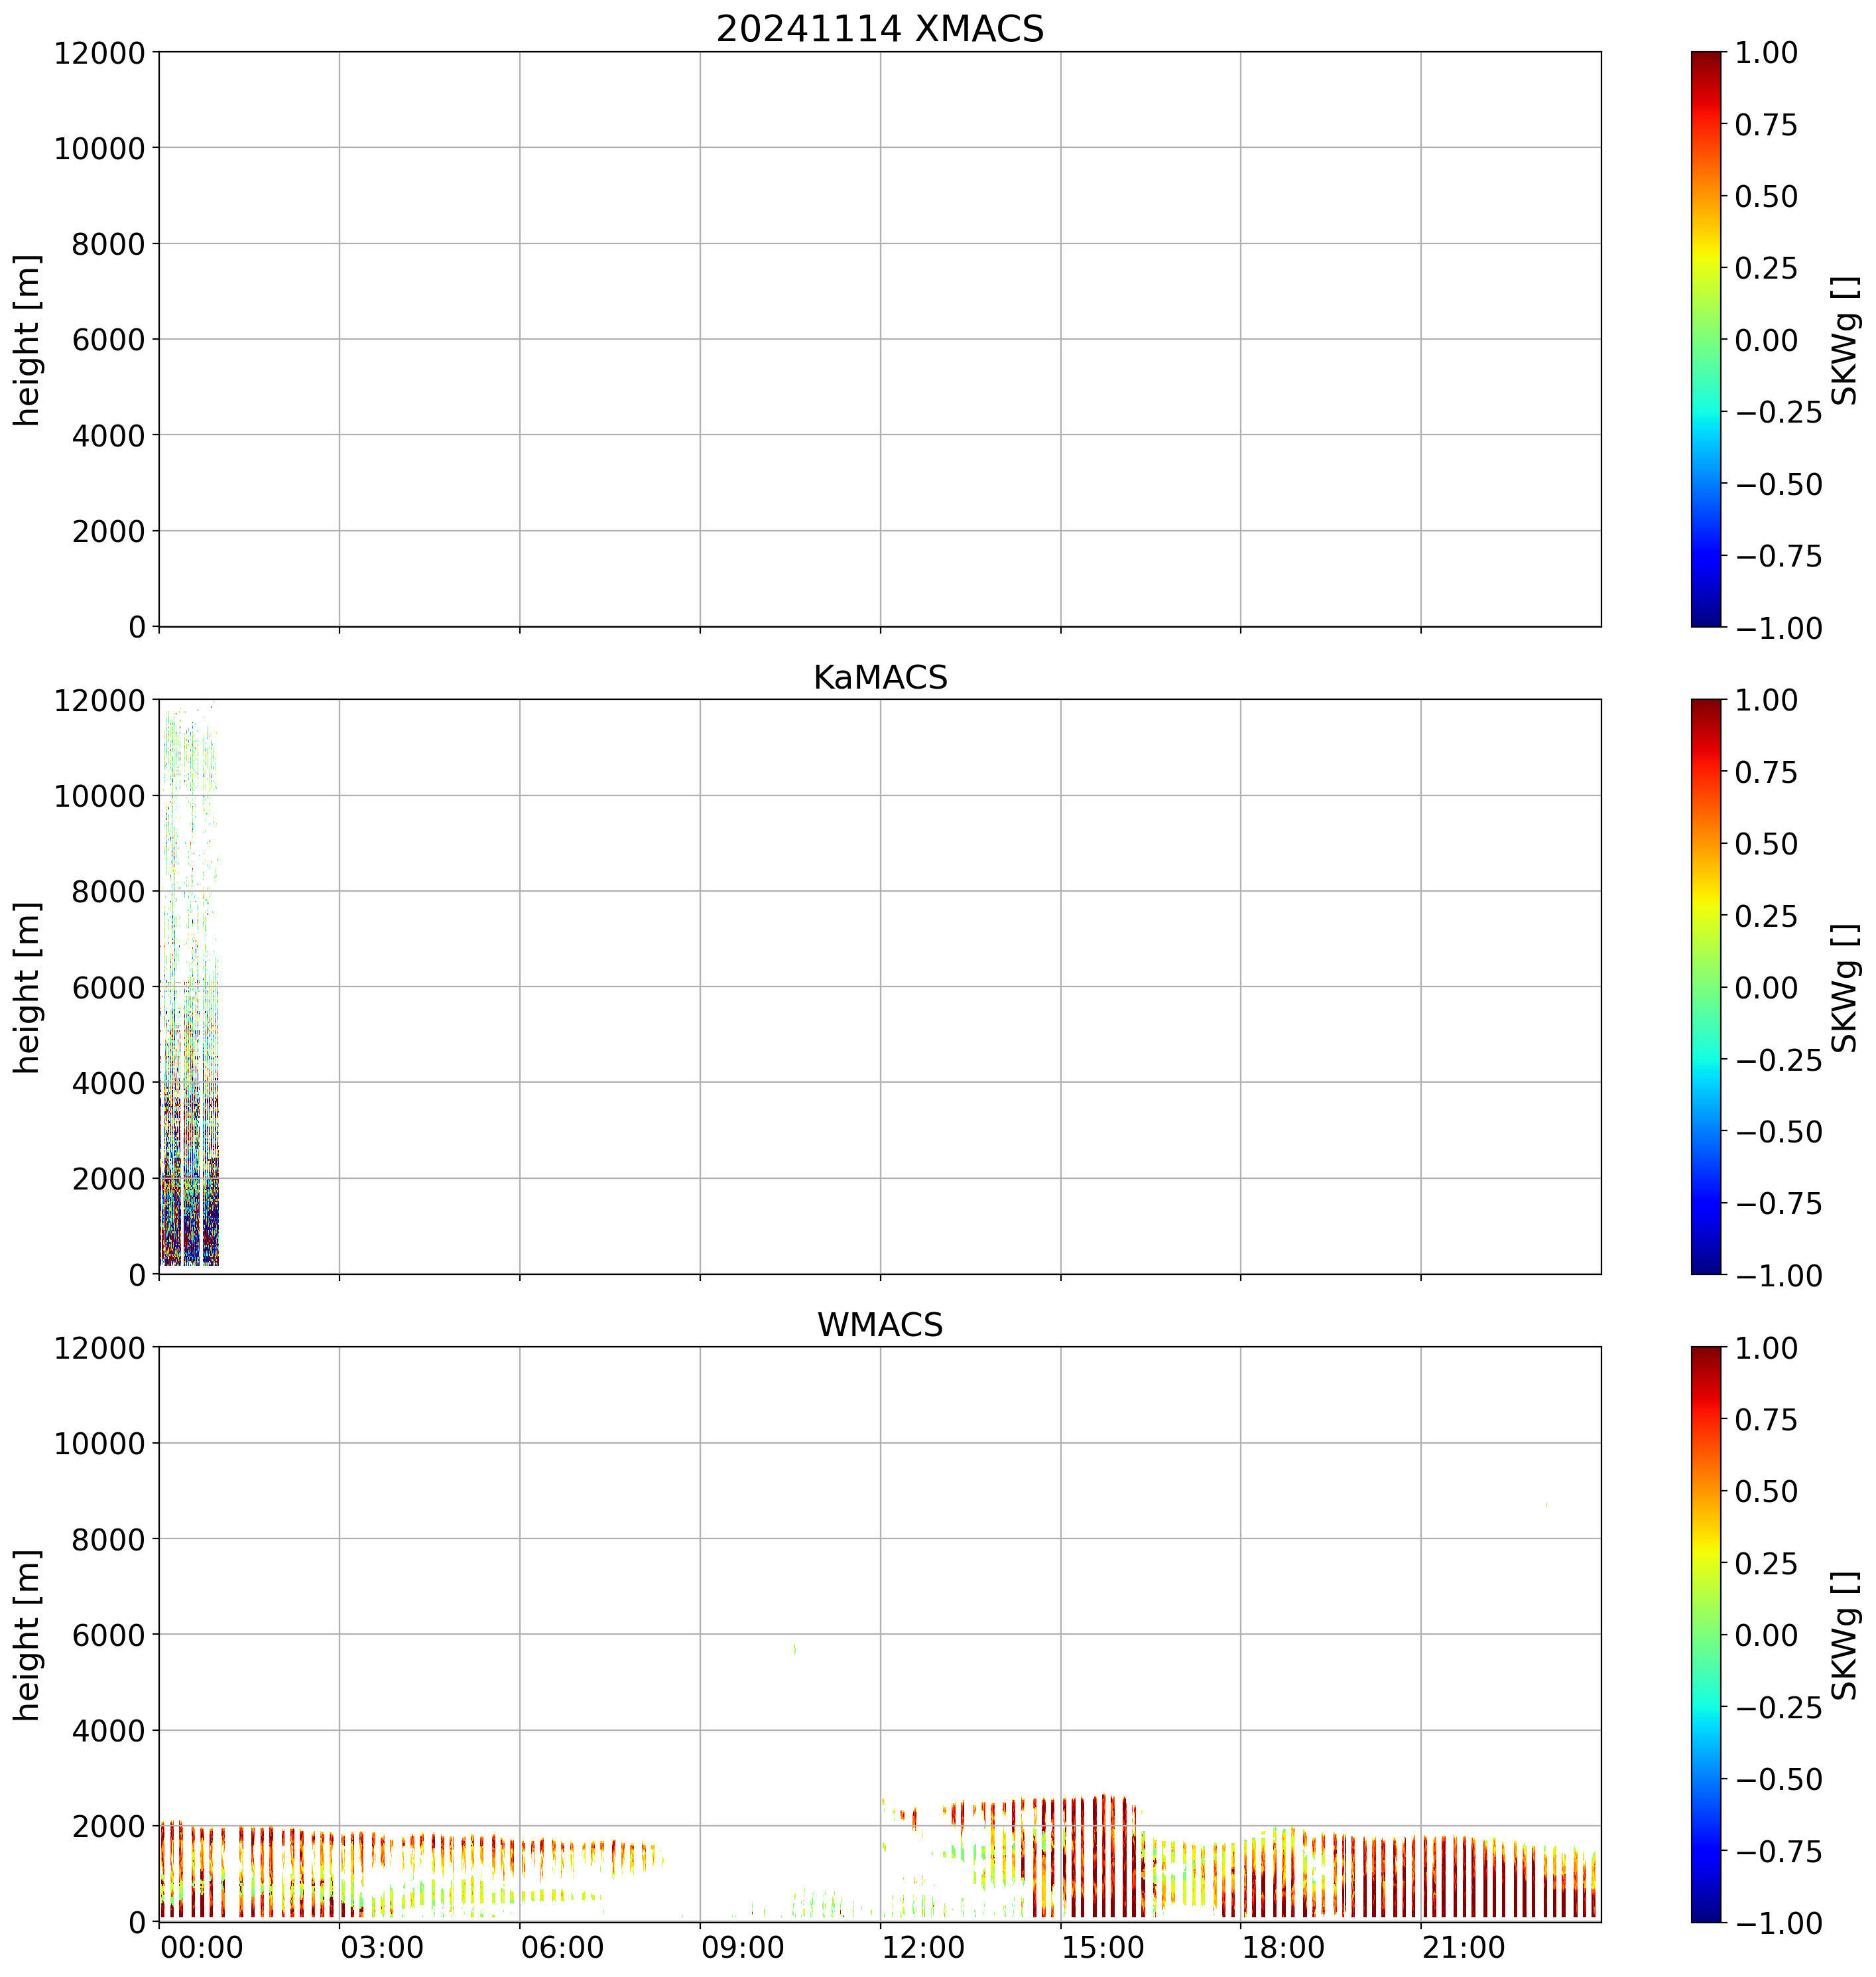The image size is (1876, 1977).
Task: Click the bottom WMACS colorbar
Action: pyautogui.click(x=1706, y=1634)
